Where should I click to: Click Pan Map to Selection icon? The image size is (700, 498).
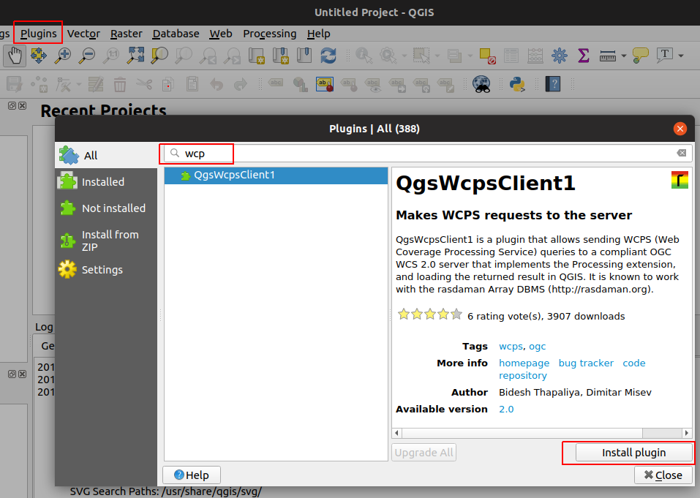39,56
